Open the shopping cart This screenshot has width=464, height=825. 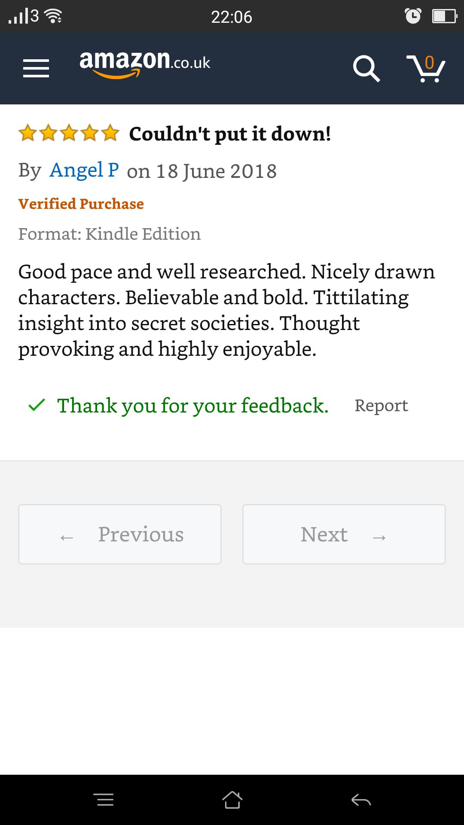click(x=425, y=69)
